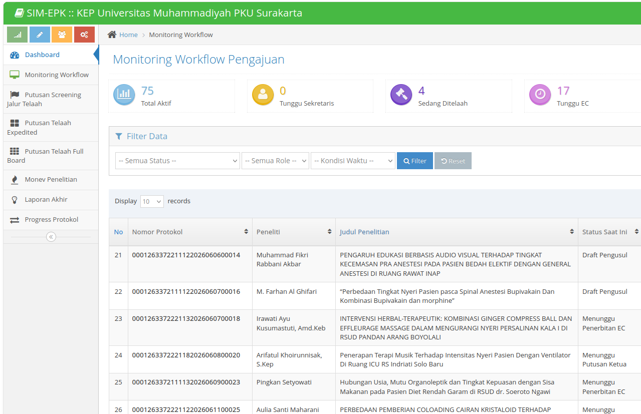The height and width of the screenshot is (414, 641).
Task: Click the Putusan Screening flag icon
Action: (x=15, y=95)
